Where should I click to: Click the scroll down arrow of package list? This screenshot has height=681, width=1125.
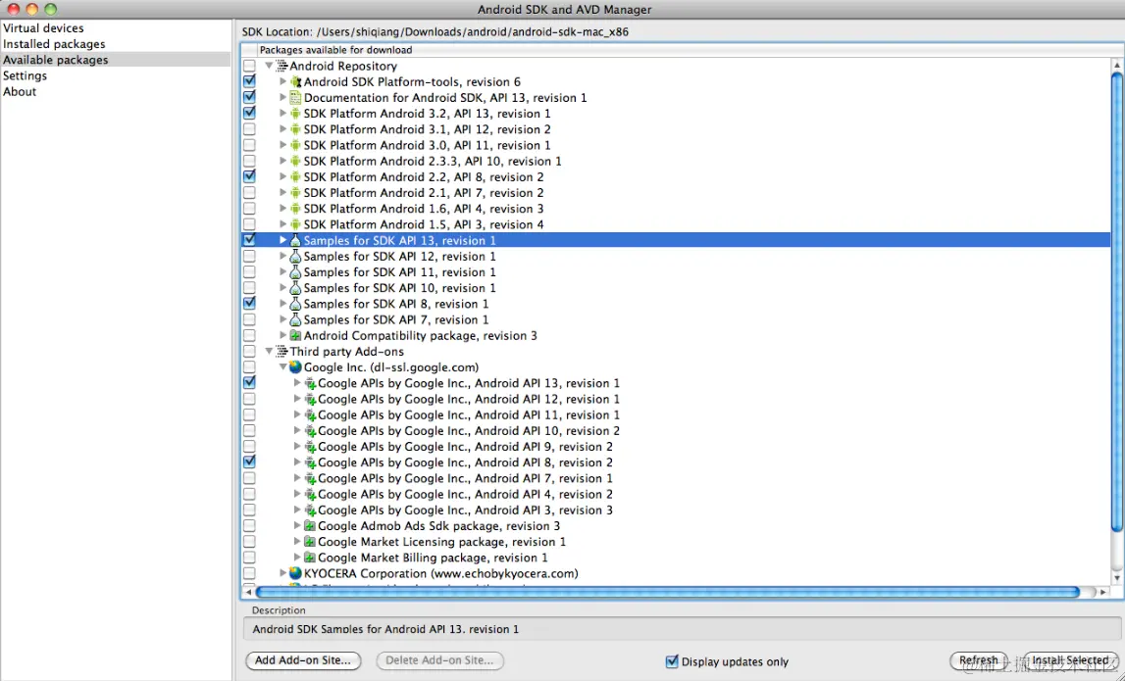[1116, 578]
